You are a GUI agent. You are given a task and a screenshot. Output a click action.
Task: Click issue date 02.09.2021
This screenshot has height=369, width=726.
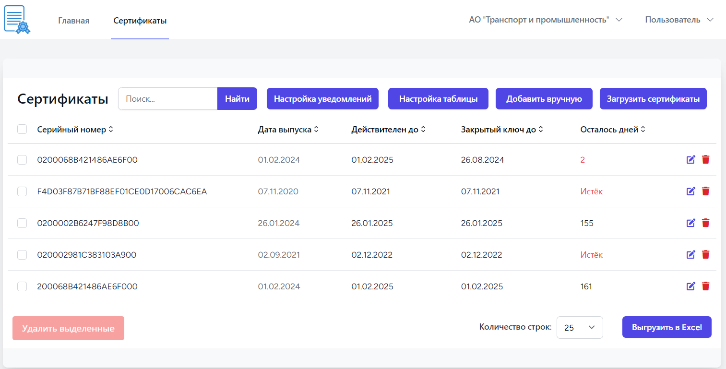(279, 255)
